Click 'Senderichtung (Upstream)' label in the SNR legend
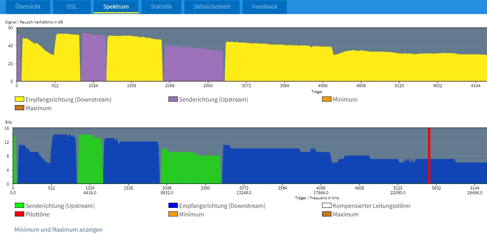Viewport: 487px width, 236px height. point(214,100)
